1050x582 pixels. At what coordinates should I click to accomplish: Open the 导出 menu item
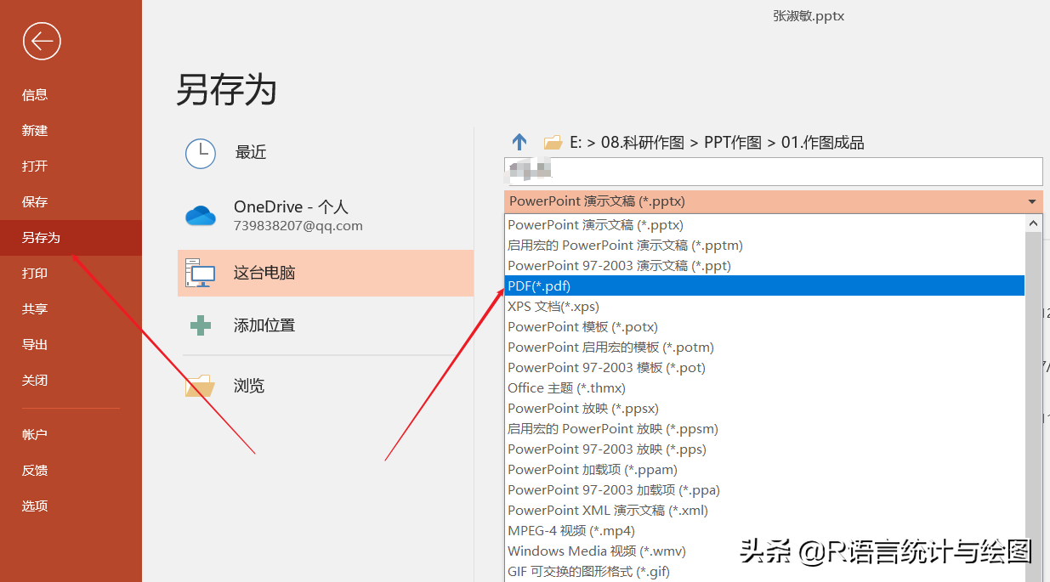click(x=35, y=345)
